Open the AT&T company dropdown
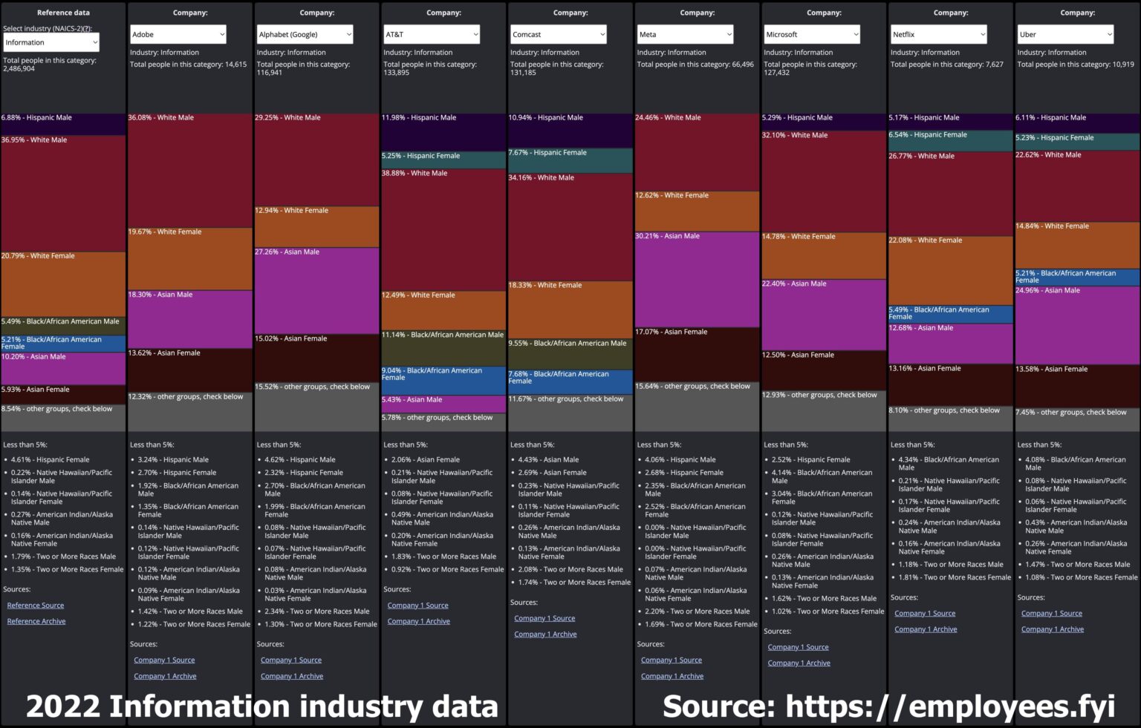 432,34
